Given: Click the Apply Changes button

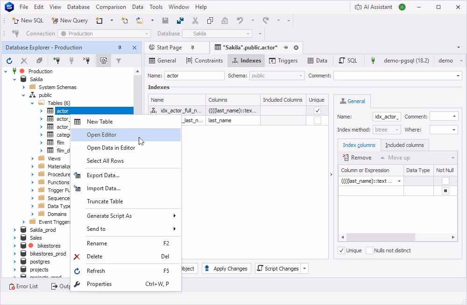Looking at the screenshot, I should click(226, 269).
